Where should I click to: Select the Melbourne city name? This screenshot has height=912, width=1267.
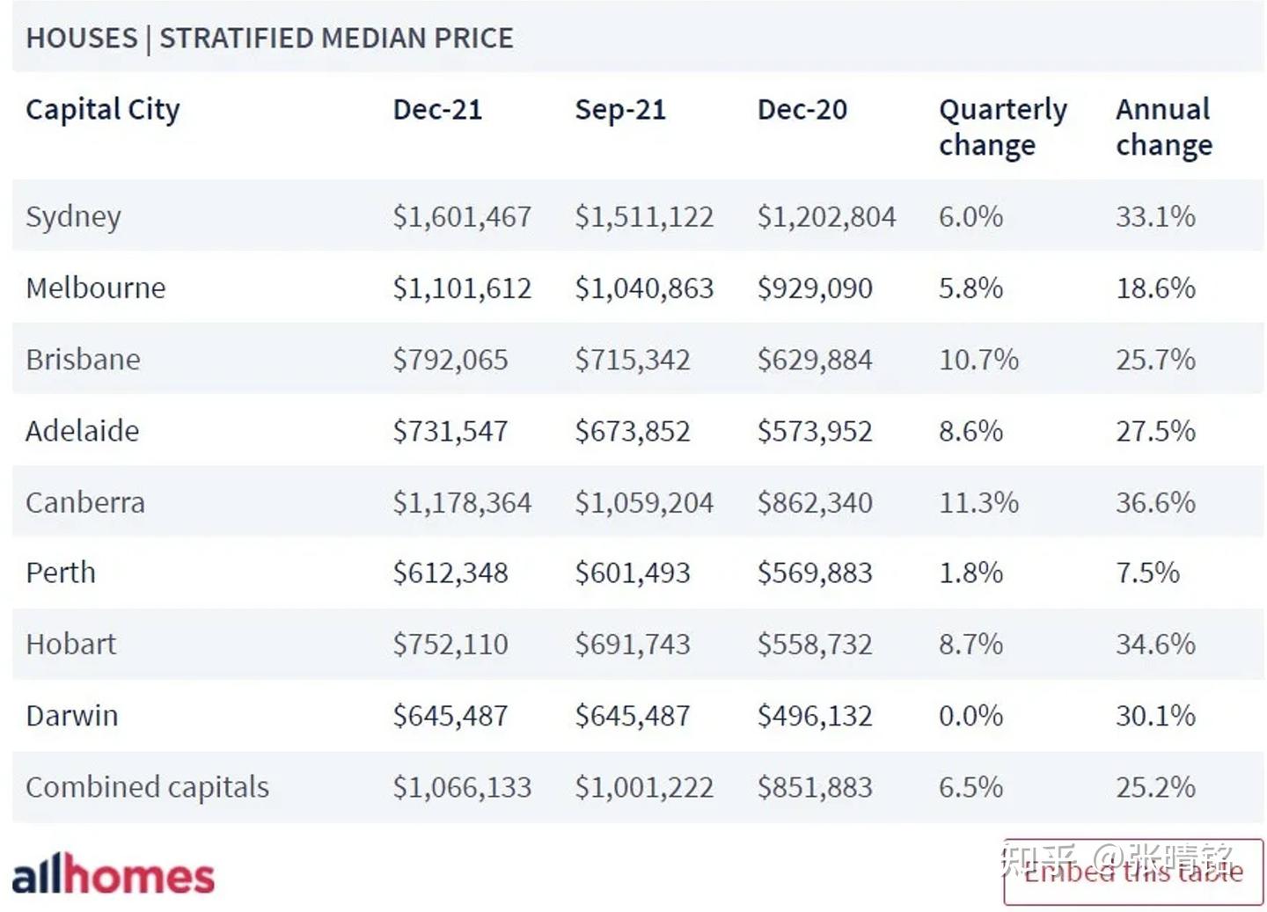click(x=95, y=288)
